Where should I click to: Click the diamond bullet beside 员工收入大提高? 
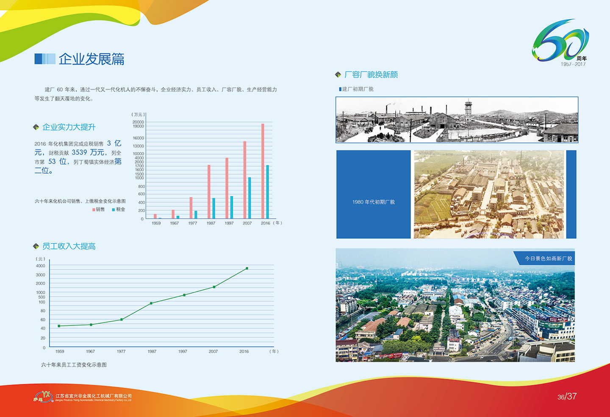(36, 246)
